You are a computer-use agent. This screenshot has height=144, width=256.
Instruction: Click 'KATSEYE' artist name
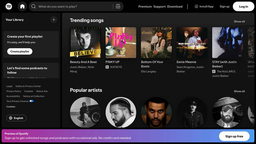tap(116, 67)
